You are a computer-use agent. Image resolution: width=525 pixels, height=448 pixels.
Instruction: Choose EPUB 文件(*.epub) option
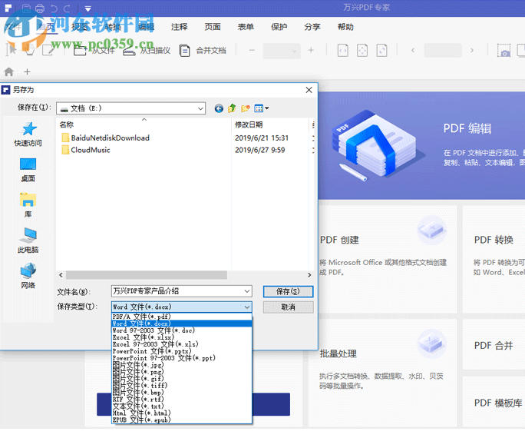(x=181, y=420)
